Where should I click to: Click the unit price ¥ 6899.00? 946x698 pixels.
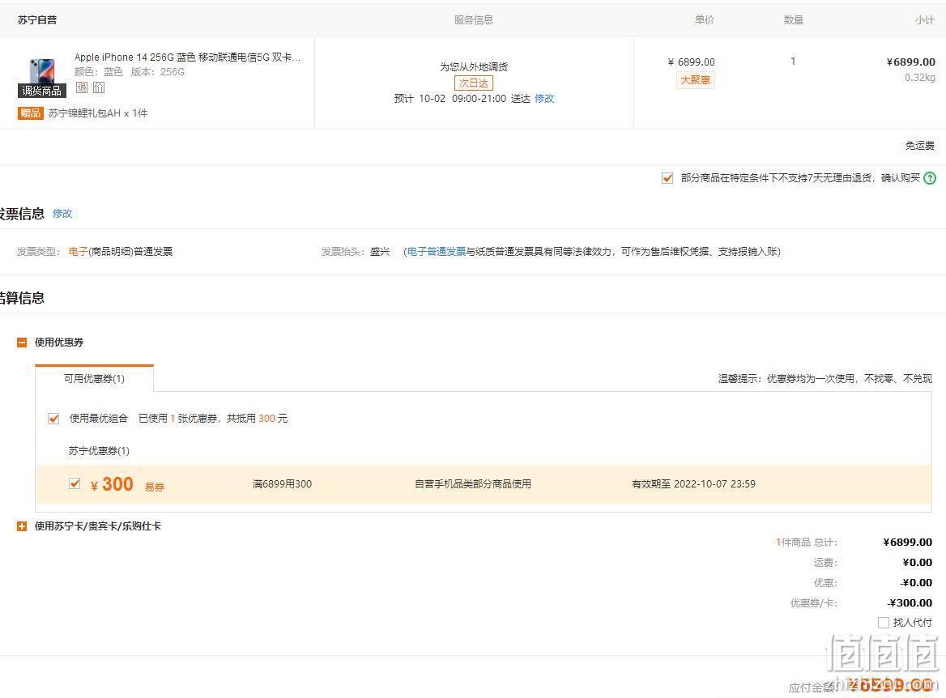(x=692, y=62)
